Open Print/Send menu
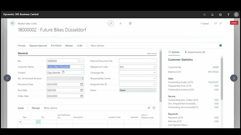The image size is (241, 135). click(56, 45)
